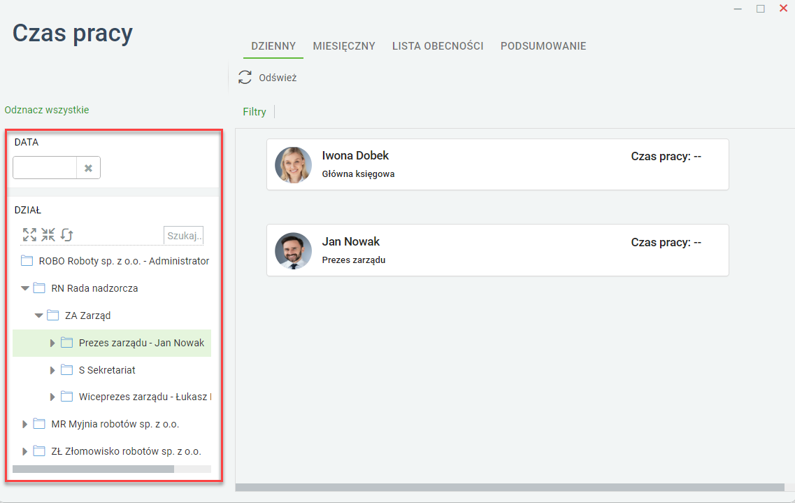Select the RN Rada nadzorcza row
This screenshot has width=795, height=503.
(x=112, y=288)
